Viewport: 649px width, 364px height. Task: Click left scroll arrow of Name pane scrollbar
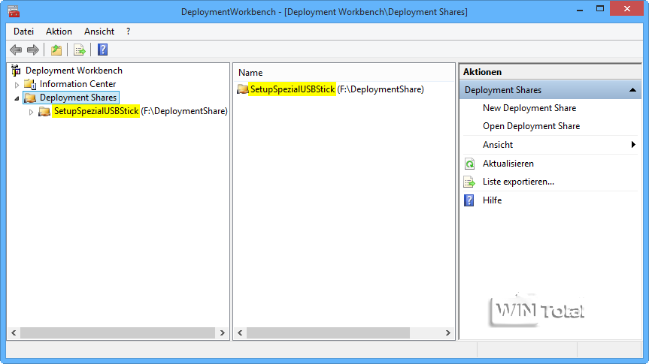pyautogui.click(x=241, y=332)
